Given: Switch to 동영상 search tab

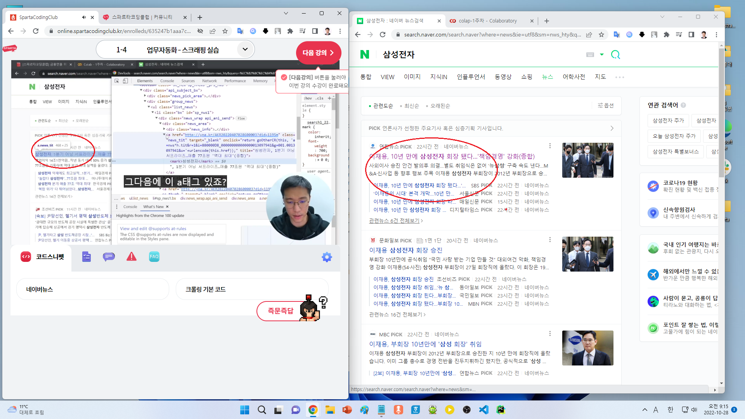Looking at the screenshot, I should pyautogui.click(x=503, y=77).
